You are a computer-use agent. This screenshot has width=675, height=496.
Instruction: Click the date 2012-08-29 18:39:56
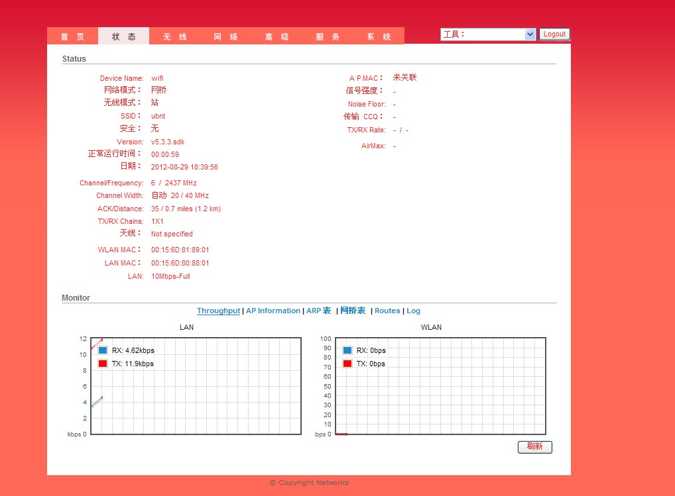pyautogui.click(x=184, y=167)
